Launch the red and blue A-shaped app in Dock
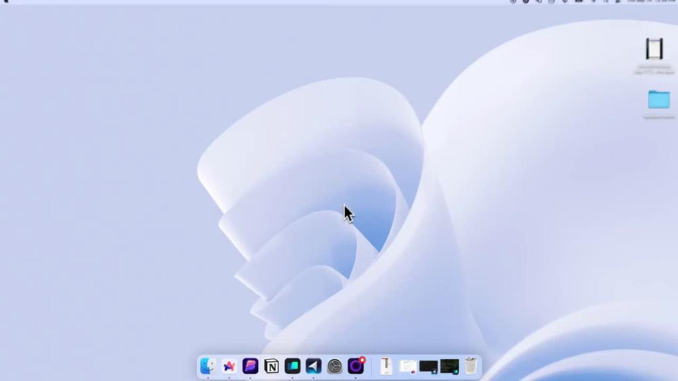Image resolution: width=678 pixels, height=381 pixels. coord(229,366)
